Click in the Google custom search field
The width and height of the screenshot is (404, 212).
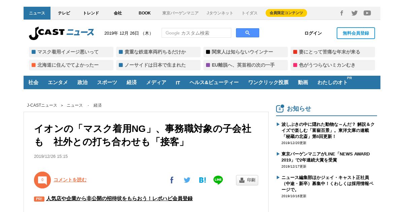pyautogui.click(x=196, y=33)
